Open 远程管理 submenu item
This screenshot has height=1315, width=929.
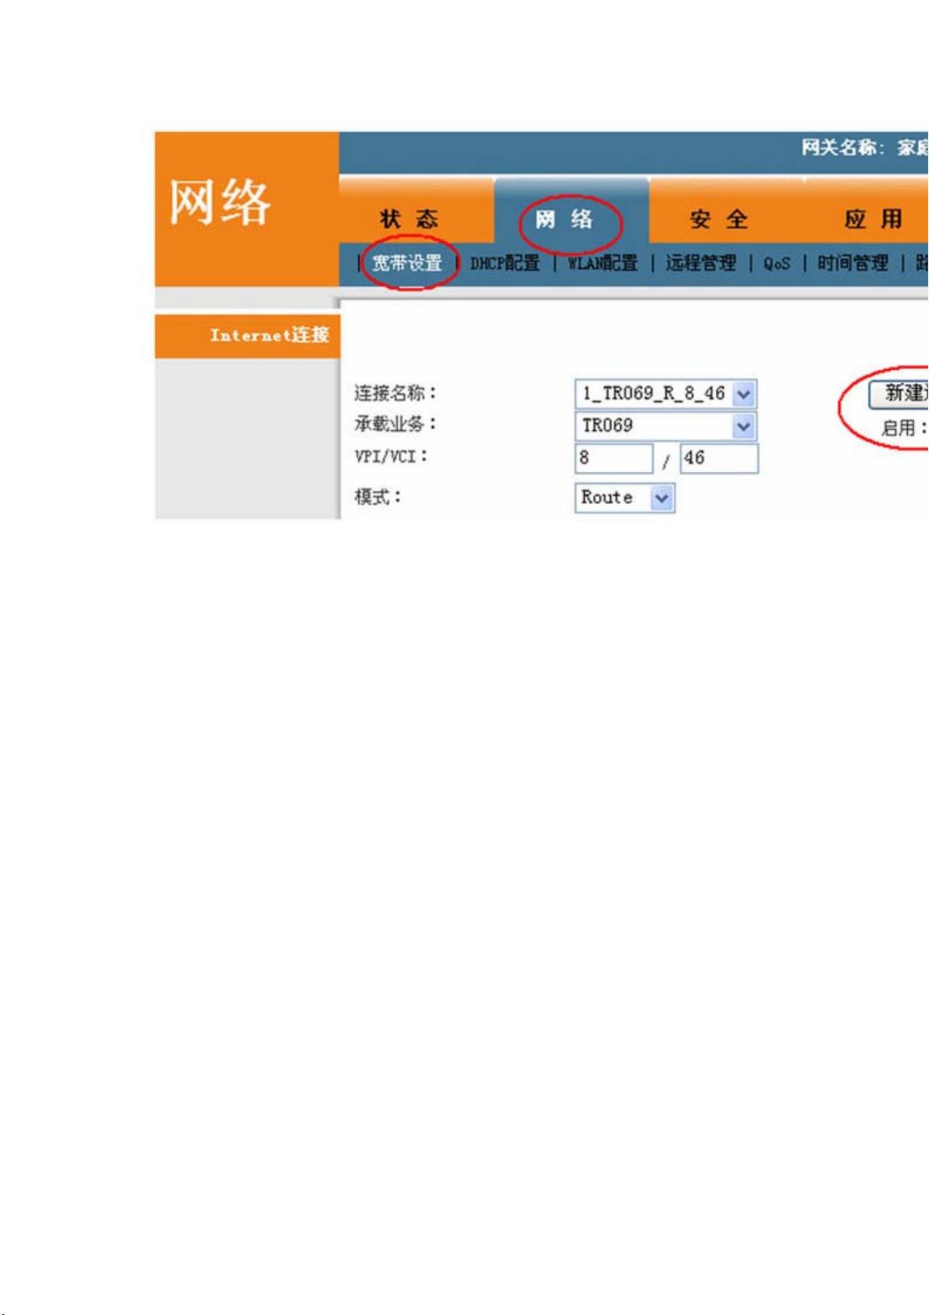(700, 263)
